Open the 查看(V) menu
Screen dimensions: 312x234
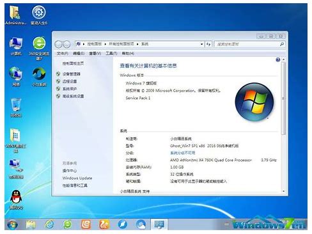pos(95,53)
